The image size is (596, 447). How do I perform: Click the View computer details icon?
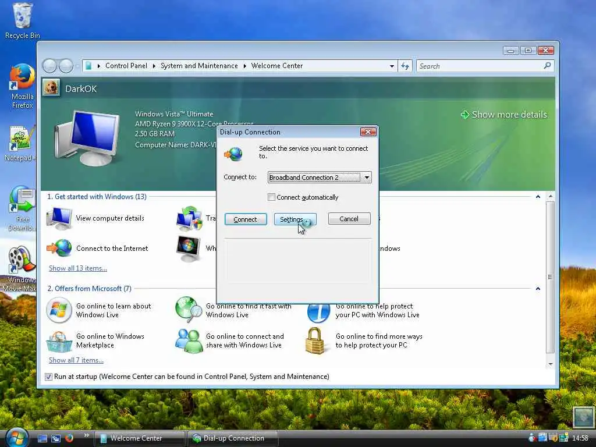tap(59, 218)
